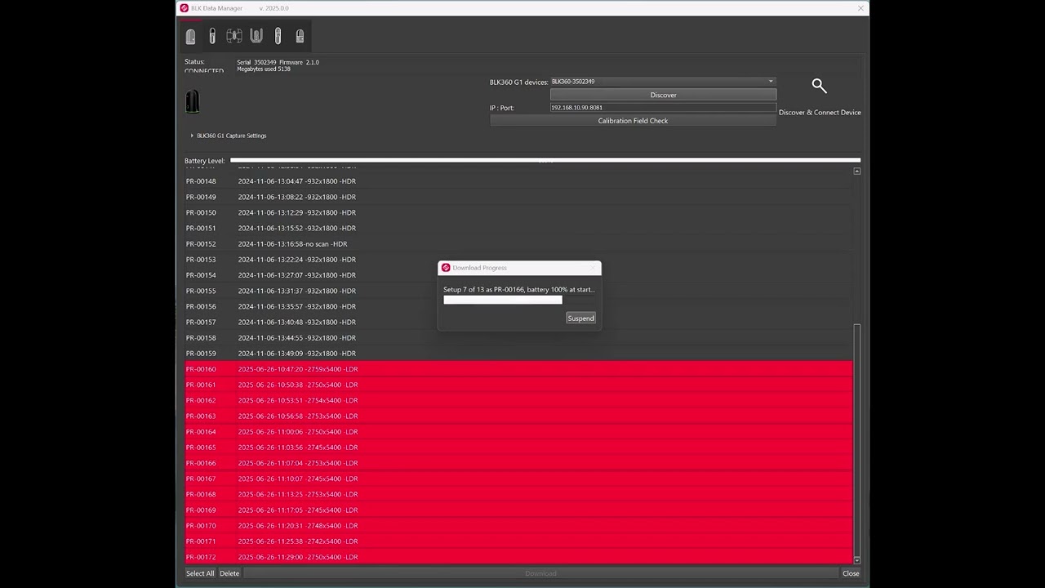Select scan row PR-00149

tap(518, 197)
